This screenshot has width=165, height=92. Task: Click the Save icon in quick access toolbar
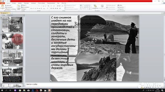point(3,1)
